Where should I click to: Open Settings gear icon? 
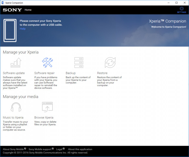pyautogui.click(x=181, y=9)
